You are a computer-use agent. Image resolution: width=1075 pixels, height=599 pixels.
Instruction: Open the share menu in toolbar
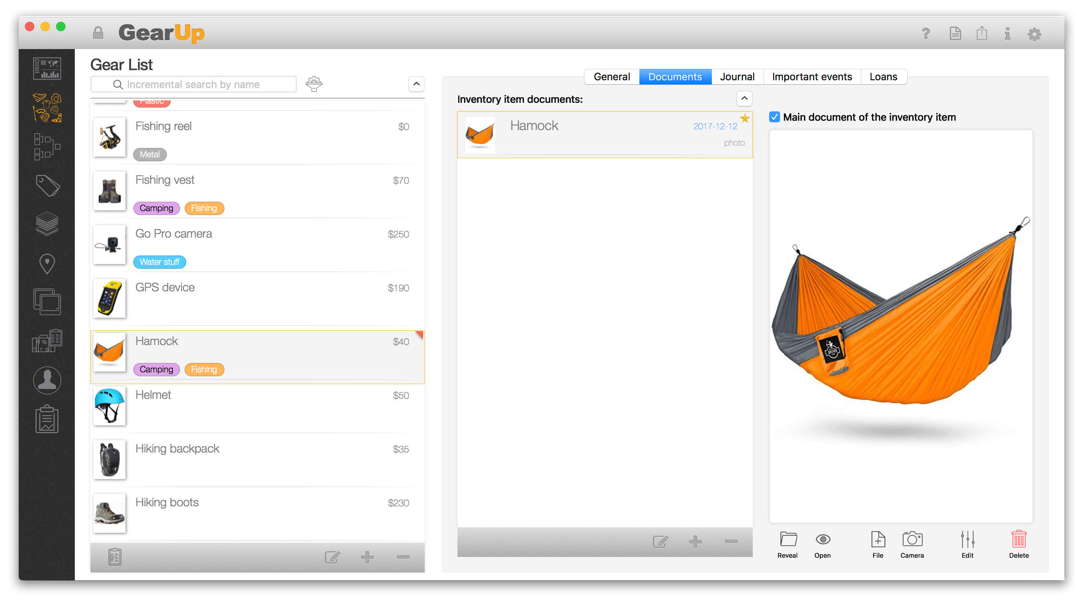point(981,34)
